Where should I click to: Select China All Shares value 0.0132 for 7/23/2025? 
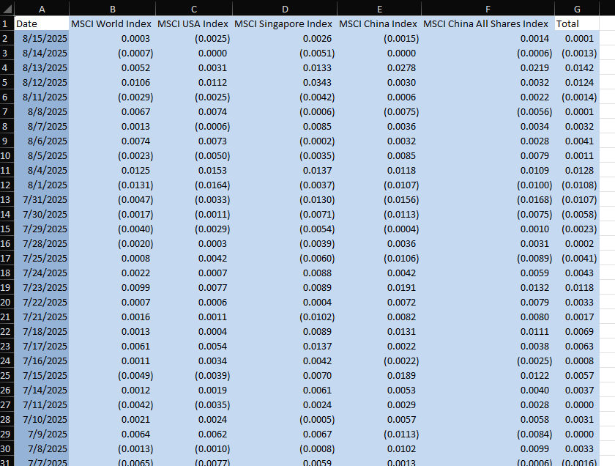click(488, 287)
